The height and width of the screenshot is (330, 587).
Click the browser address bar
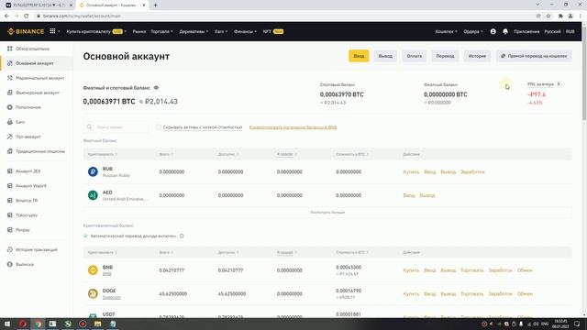pyautogui.click(x=284, y=16)
